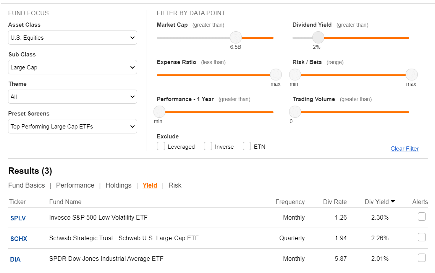Image resolution: width=435 pixels, height=273 pixels.
Task: Click the Div Yield column header
Action: (x=377, y=202)
